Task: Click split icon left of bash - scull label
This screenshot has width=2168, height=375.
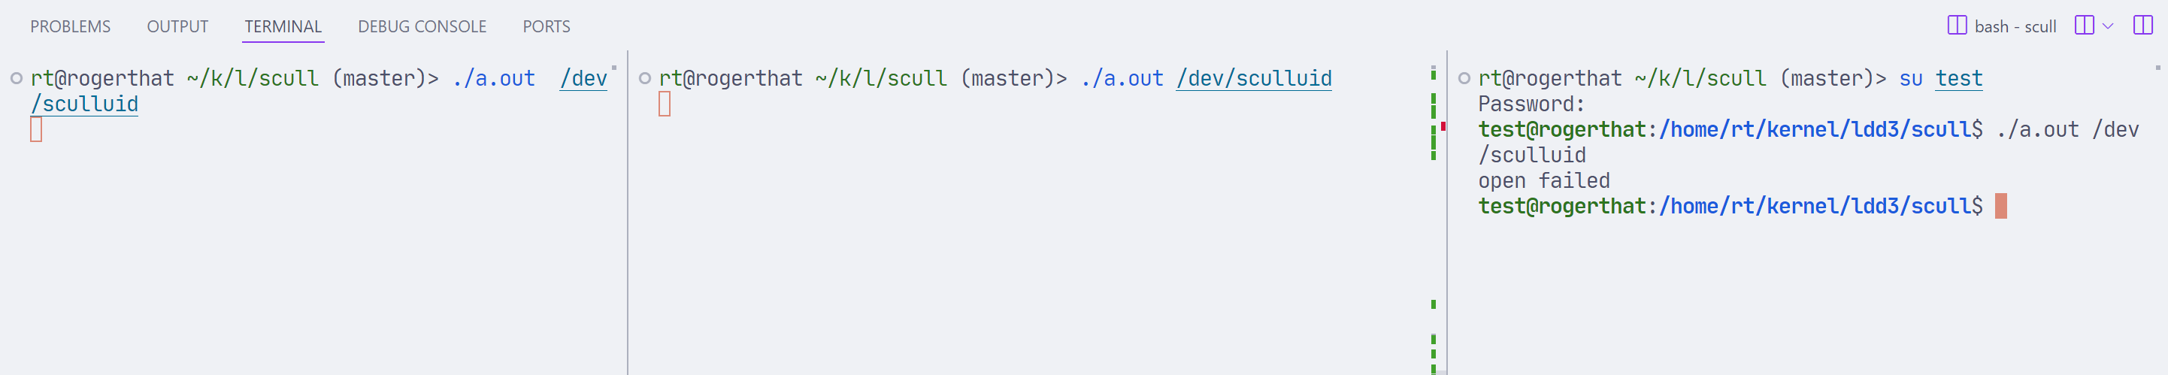Action: (1957, 26)
